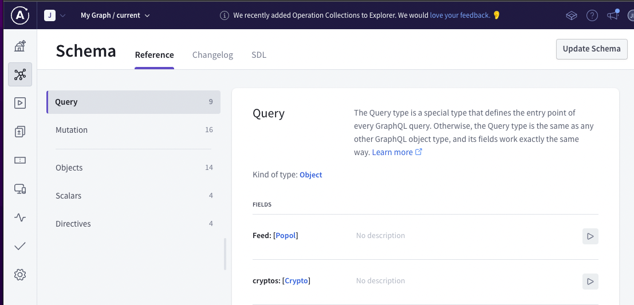Click the cryptos field name
The width and height of the screenshot is (634, 305).
point(266,281)
